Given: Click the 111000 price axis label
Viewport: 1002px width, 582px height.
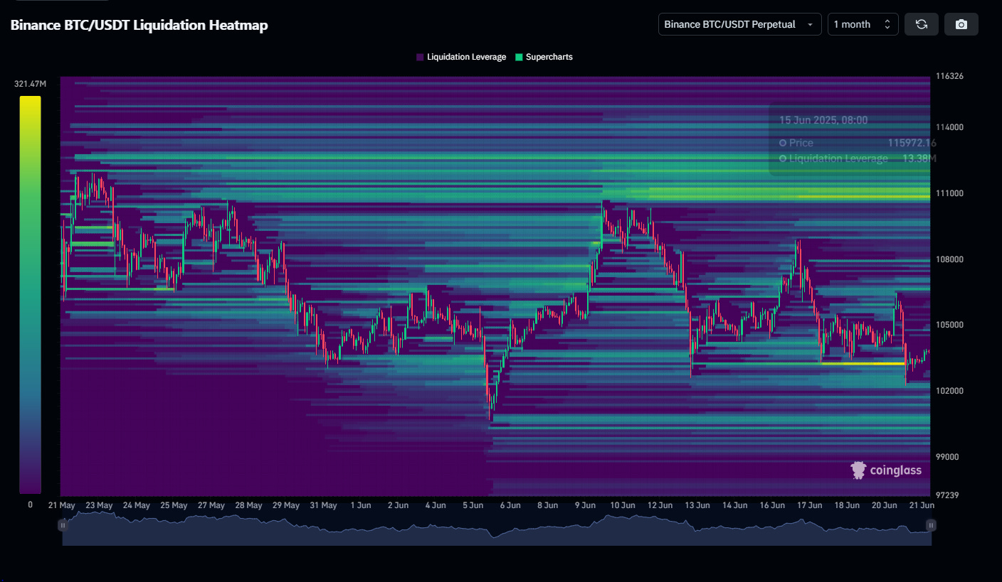Looking at the screenshot, I should [949, 193].
